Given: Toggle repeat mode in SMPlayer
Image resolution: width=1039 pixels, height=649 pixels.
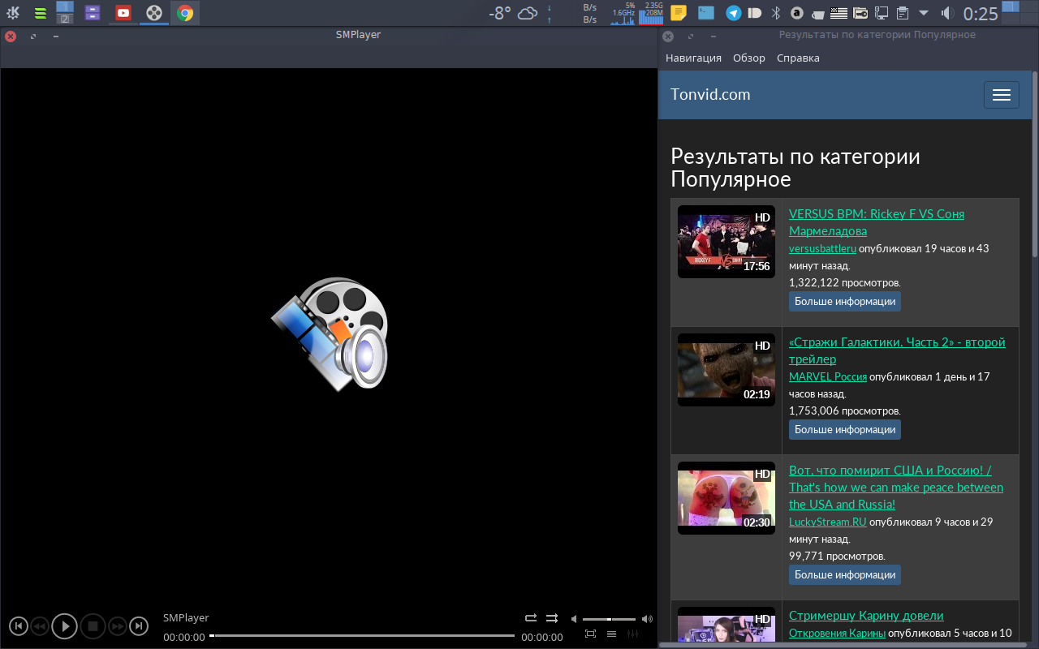Looking at the screenshot, I should click(531, 618).
